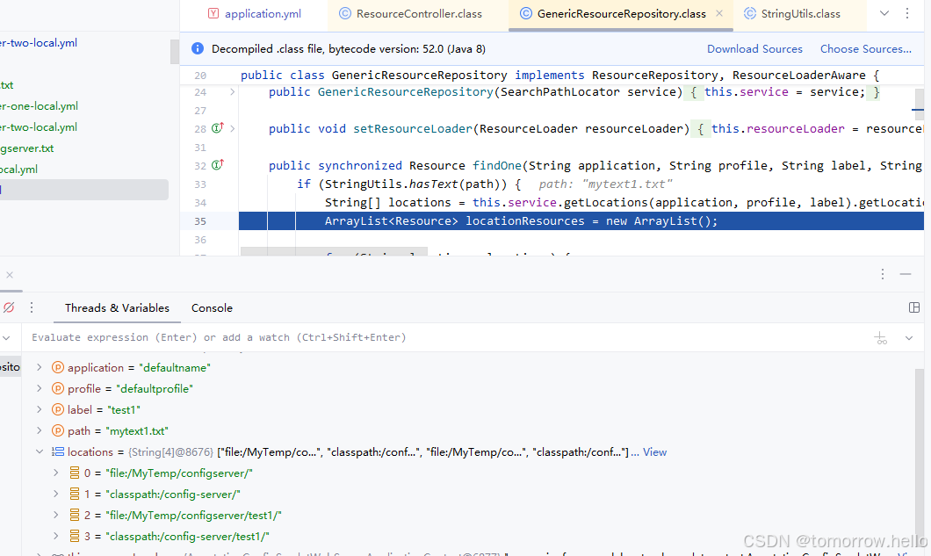Open frames dropdown left of expression field

[x=6, y=338]
